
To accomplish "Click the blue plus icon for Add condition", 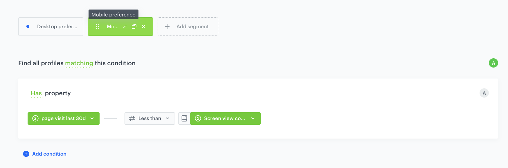I will click(26, 154).
